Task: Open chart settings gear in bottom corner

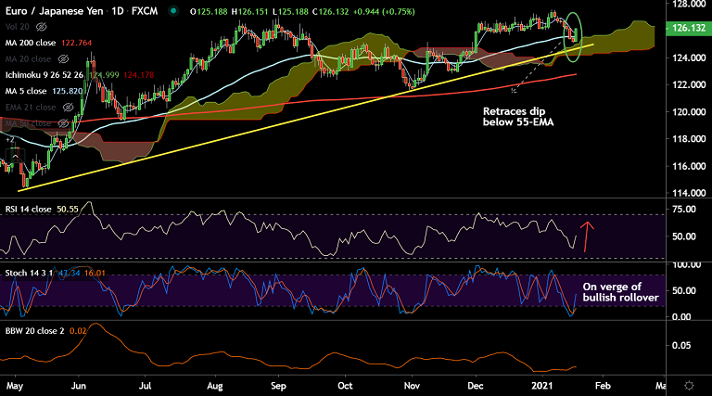Action: coord(689,386)
